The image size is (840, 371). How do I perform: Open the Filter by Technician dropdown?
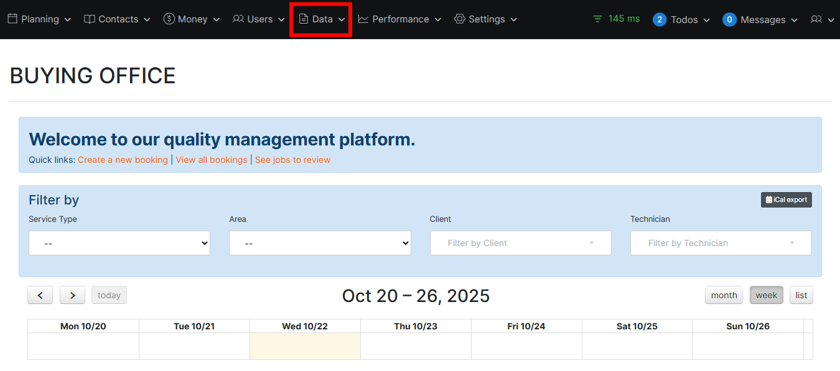[x=721, y=243]
